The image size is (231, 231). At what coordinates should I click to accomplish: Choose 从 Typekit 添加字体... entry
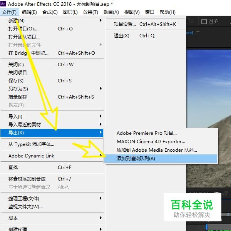pos(52,144)
